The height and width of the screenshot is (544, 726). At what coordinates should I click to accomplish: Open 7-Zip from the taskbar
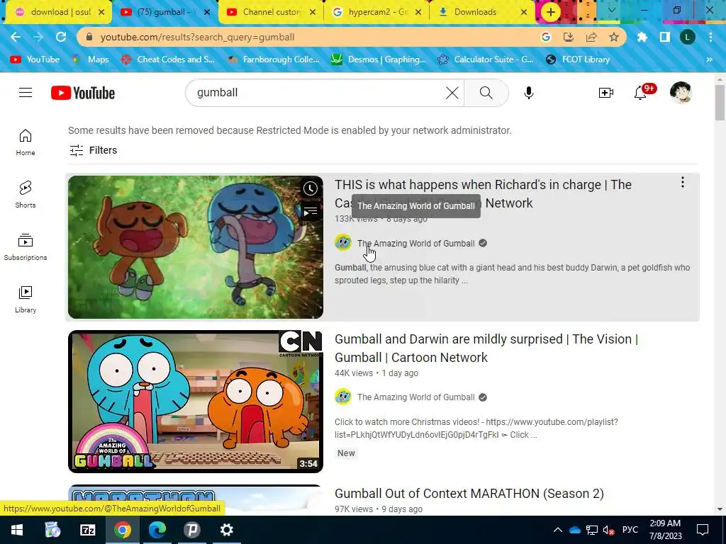pyautogui.click(x=87, y=530)
